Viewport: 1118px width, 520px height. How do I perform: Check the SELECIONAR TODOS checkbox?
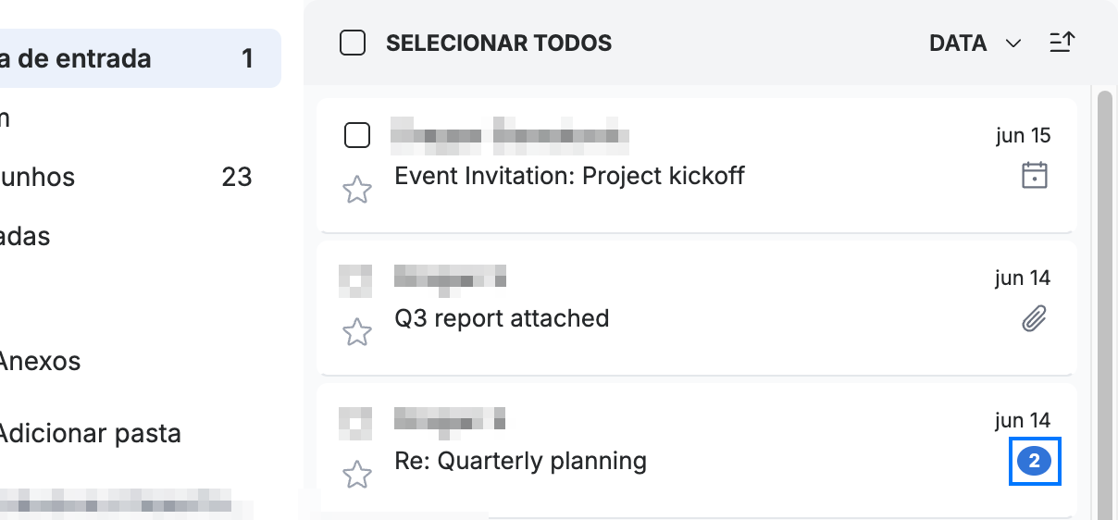coord(353,43)
